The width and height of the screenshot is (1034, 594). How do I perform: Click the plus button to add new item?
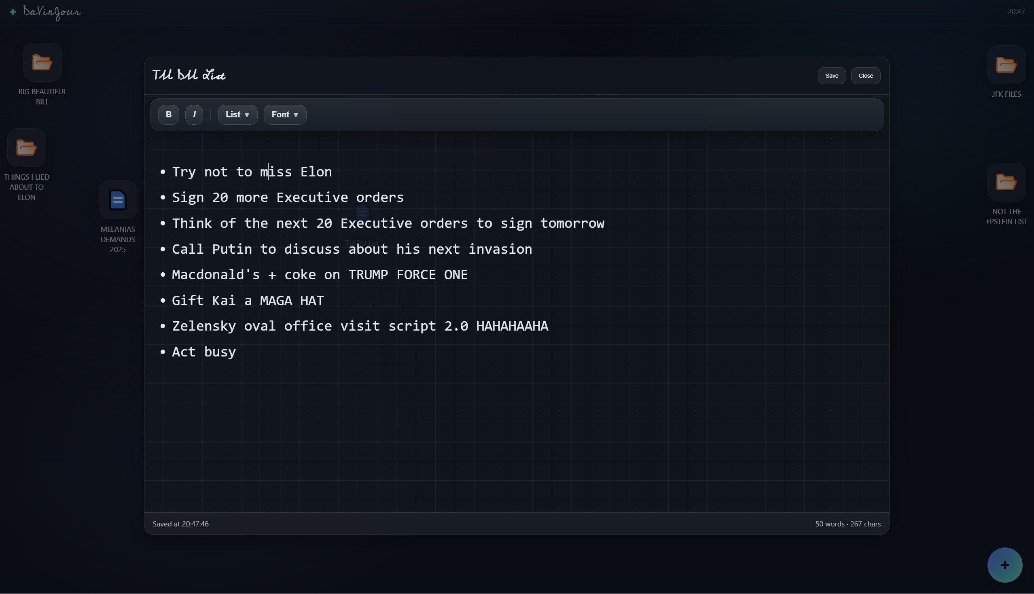pyautogui.click(x=1004, y=565)
